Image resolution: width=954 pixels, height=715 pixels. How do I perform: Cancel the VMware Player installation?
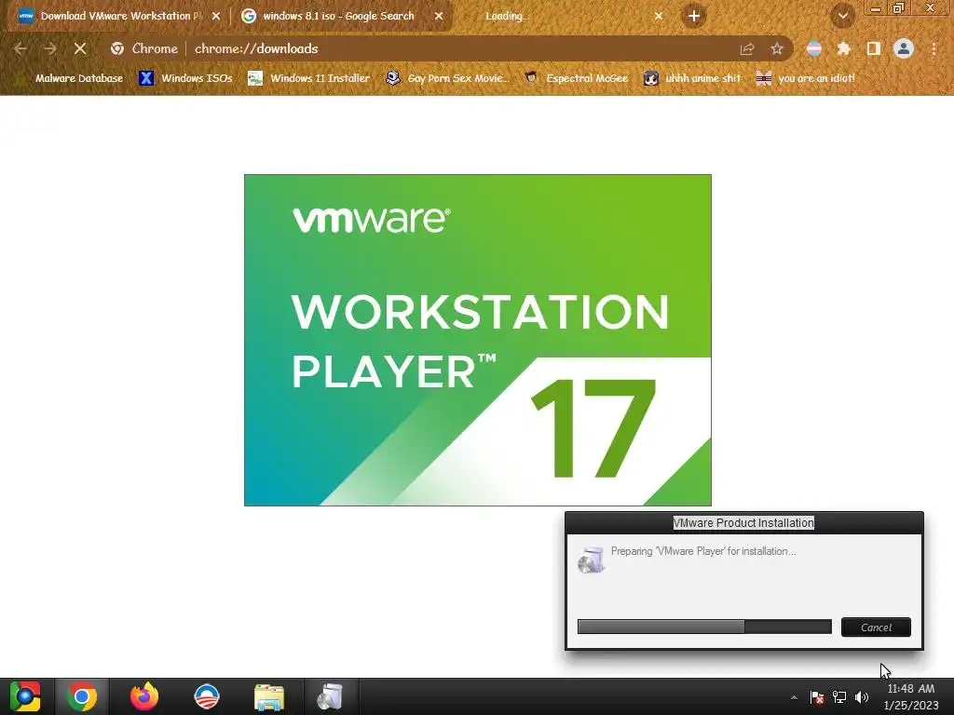tap(876, 627)
